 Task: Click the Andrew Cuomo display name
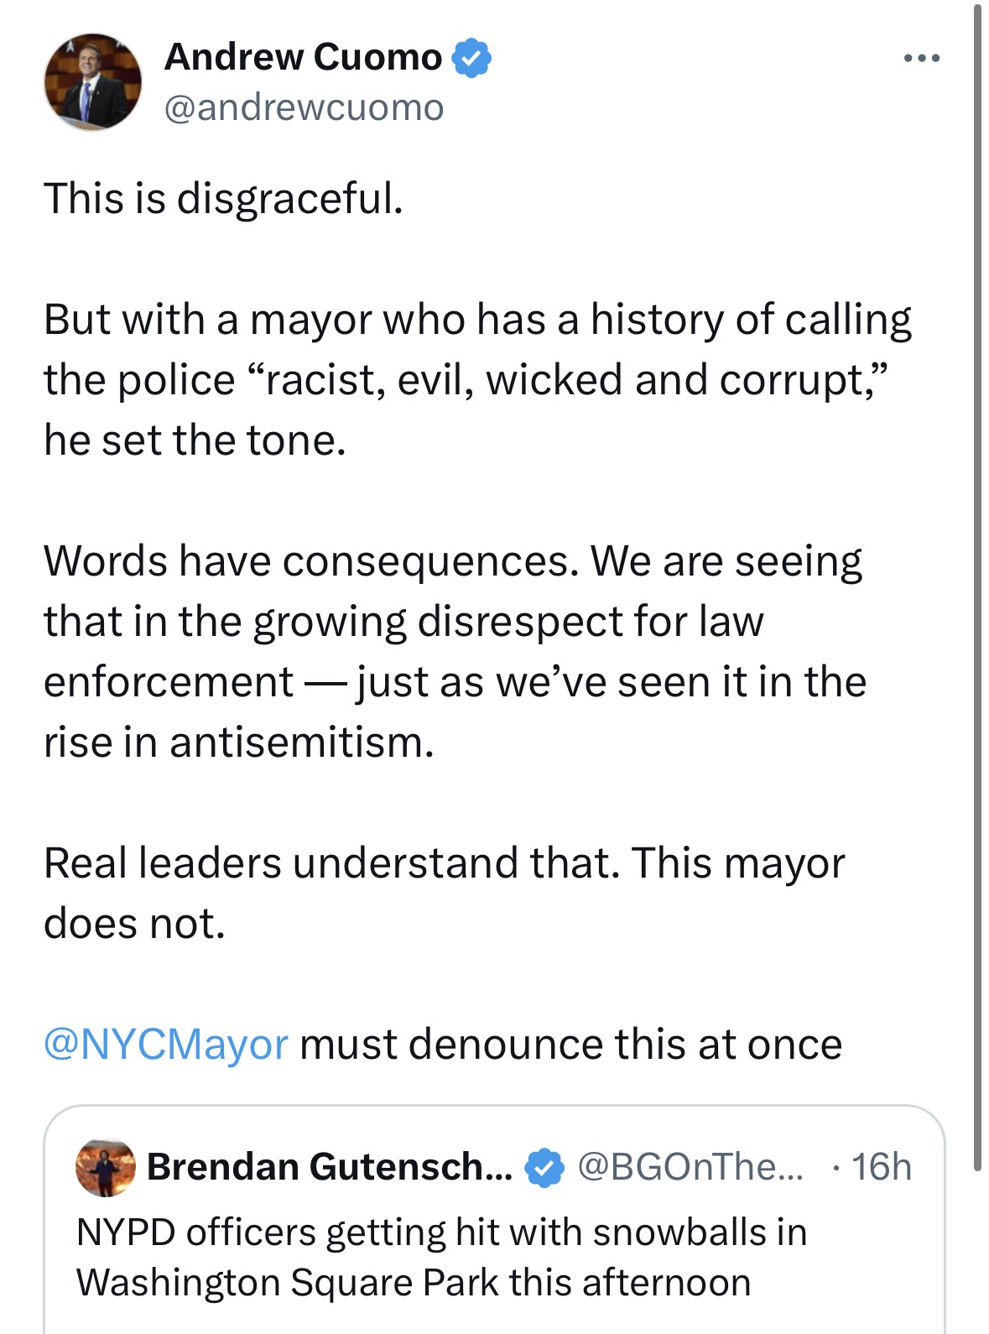click(x=303, y=57)
